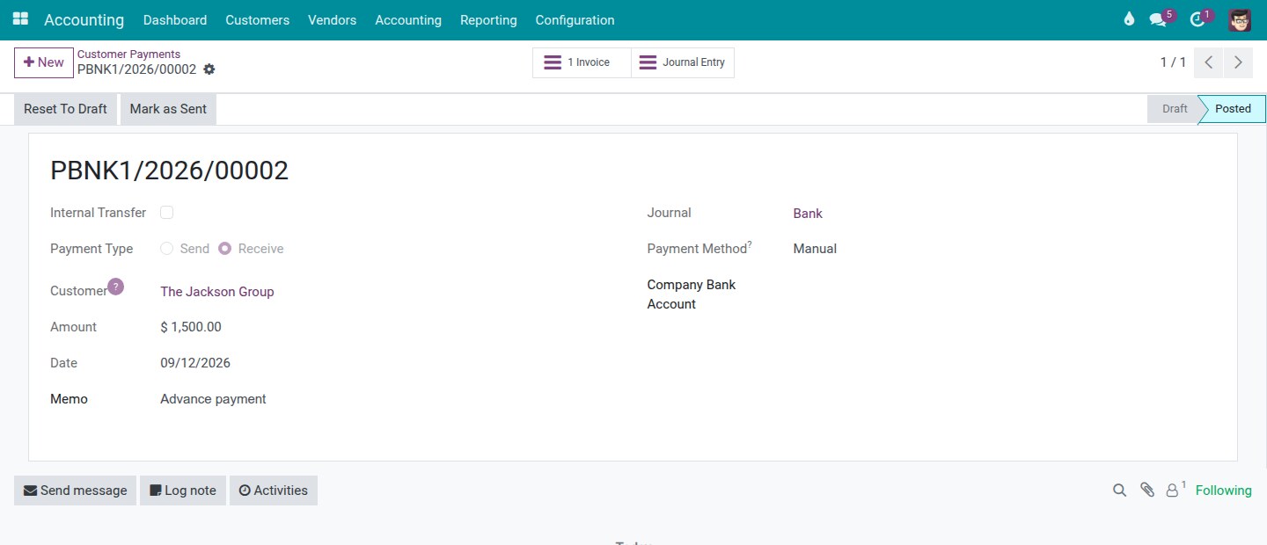Screen dimensions: 1267x545
Task: Click Send message in chatter
Action: click(x=75, y=490)
